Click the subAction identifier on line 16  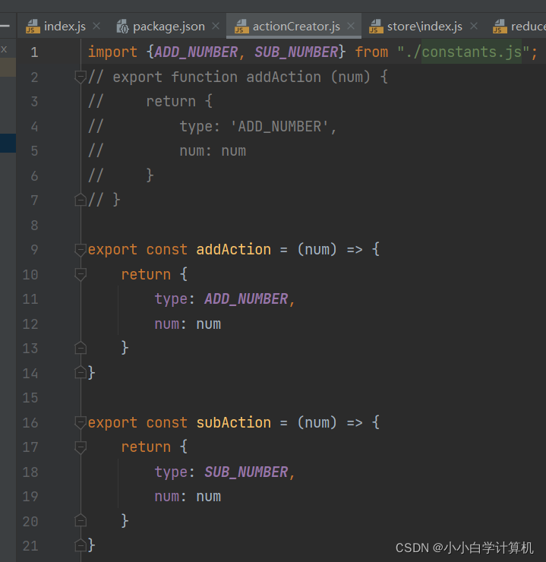[234, 422]
